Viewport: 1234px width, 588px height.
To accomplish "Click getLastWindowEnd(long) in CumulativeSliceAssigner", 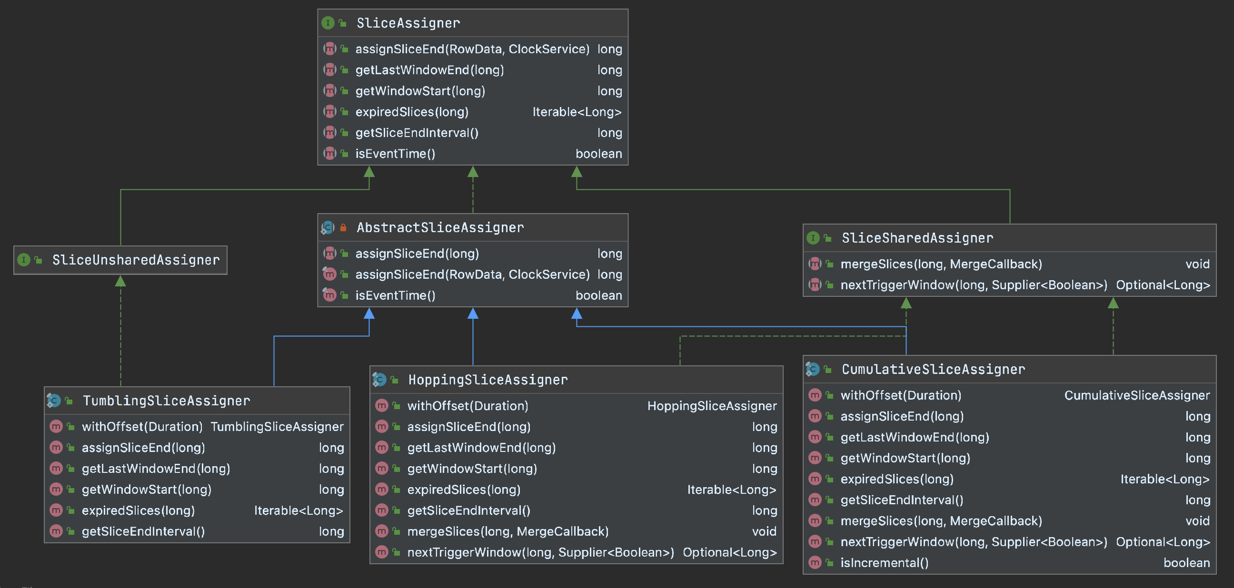I will [915, 437].
